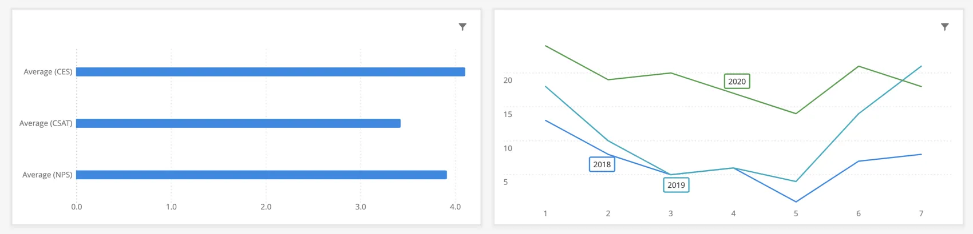This screenshot has width=973, height=234.
Task: Click x-axis value 1 on the line chart
Action: pyautogui.click(x=545, y=213)
